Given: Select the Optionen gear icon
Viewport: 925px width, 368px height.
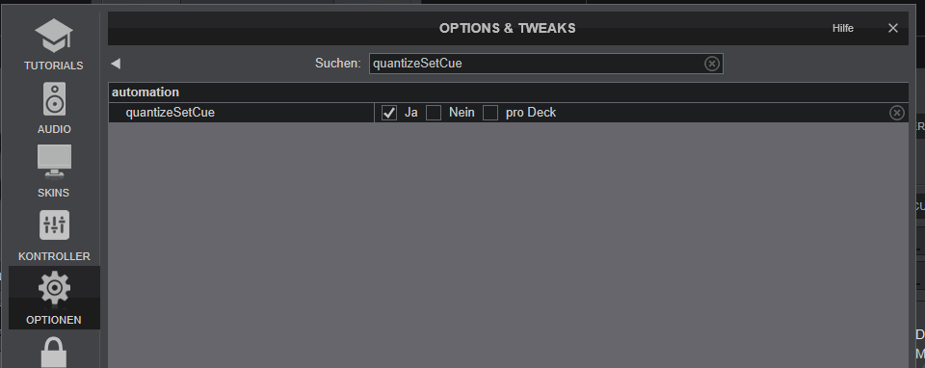Looking at the screenshot, I should click(54, 288).
